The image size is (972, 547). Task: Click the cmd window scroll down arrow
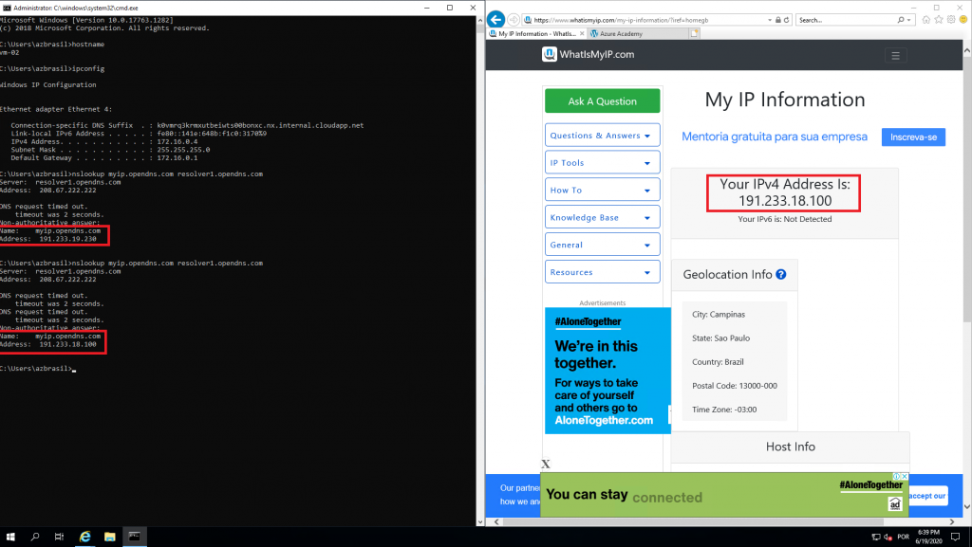tap(479, 521)
